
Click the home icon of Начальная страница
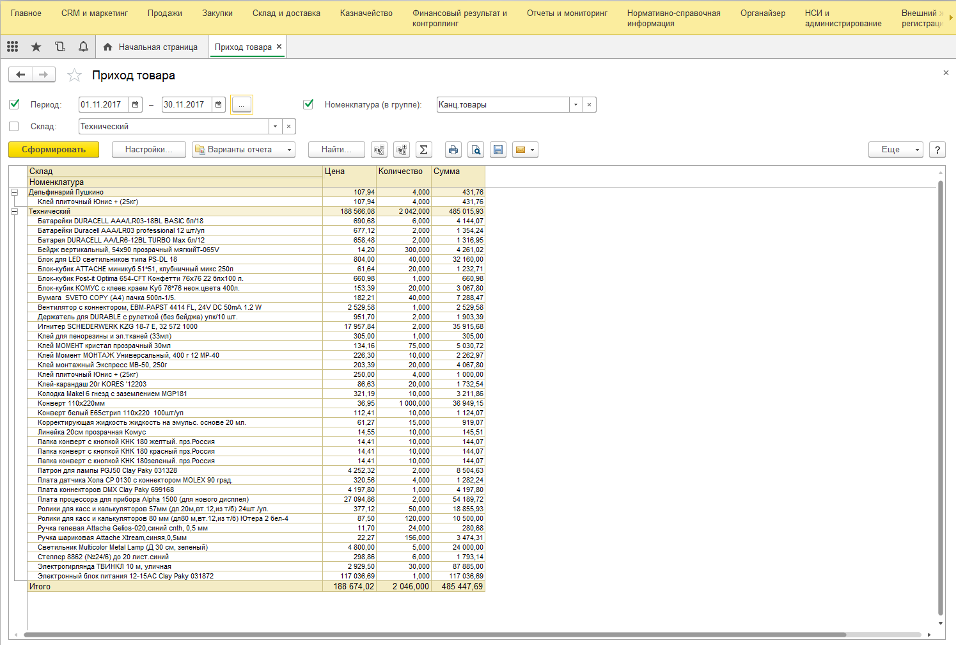pos(107,47)
